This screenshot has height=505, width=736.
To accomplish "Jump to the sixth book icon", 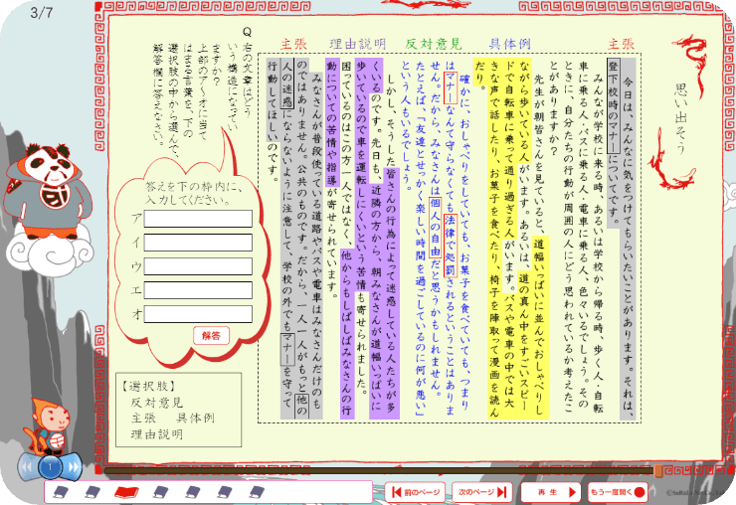I will coord(224,491).
